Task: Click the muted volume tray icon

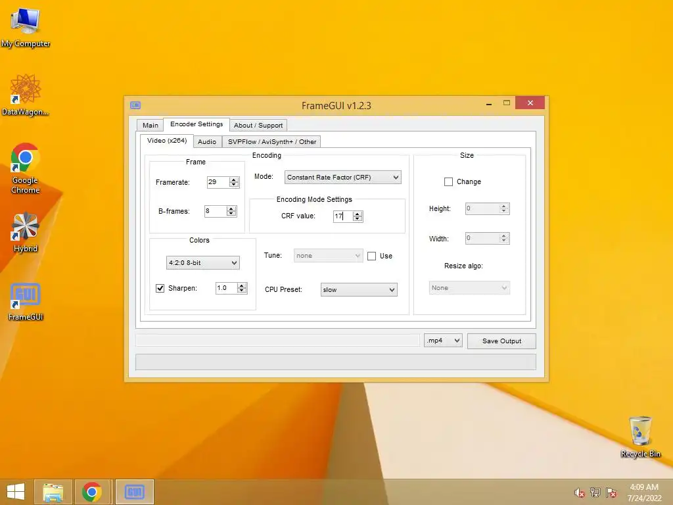Action: point(579,493)
